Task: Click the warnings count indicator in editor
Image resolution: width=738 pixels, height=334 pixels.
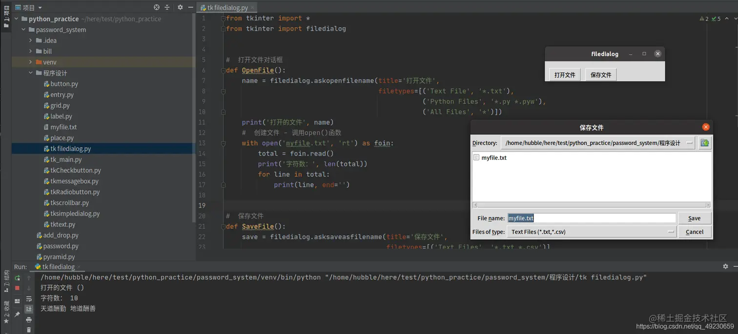Action: (x=704, y=19)
